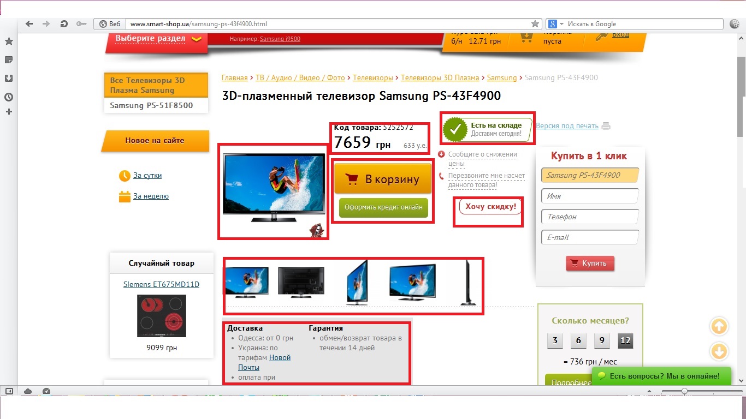
Task: Expand the Выберите раздел section menu
Action: pos(158,39)
